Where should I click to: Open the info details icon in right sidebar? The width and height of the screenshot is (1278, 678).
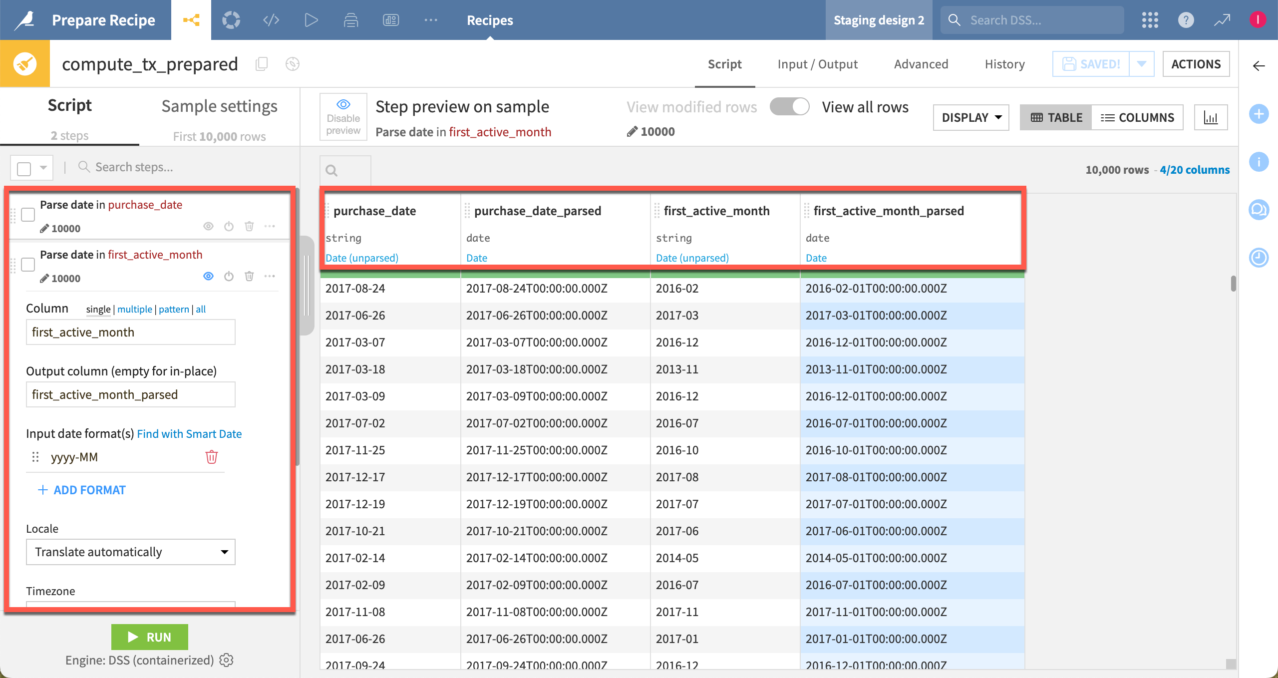[1259, 162]
